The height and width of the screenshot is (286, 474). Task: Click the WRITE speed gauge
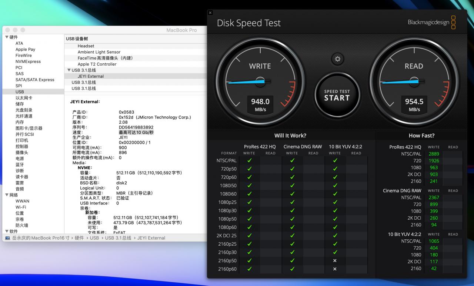point(260,82)
